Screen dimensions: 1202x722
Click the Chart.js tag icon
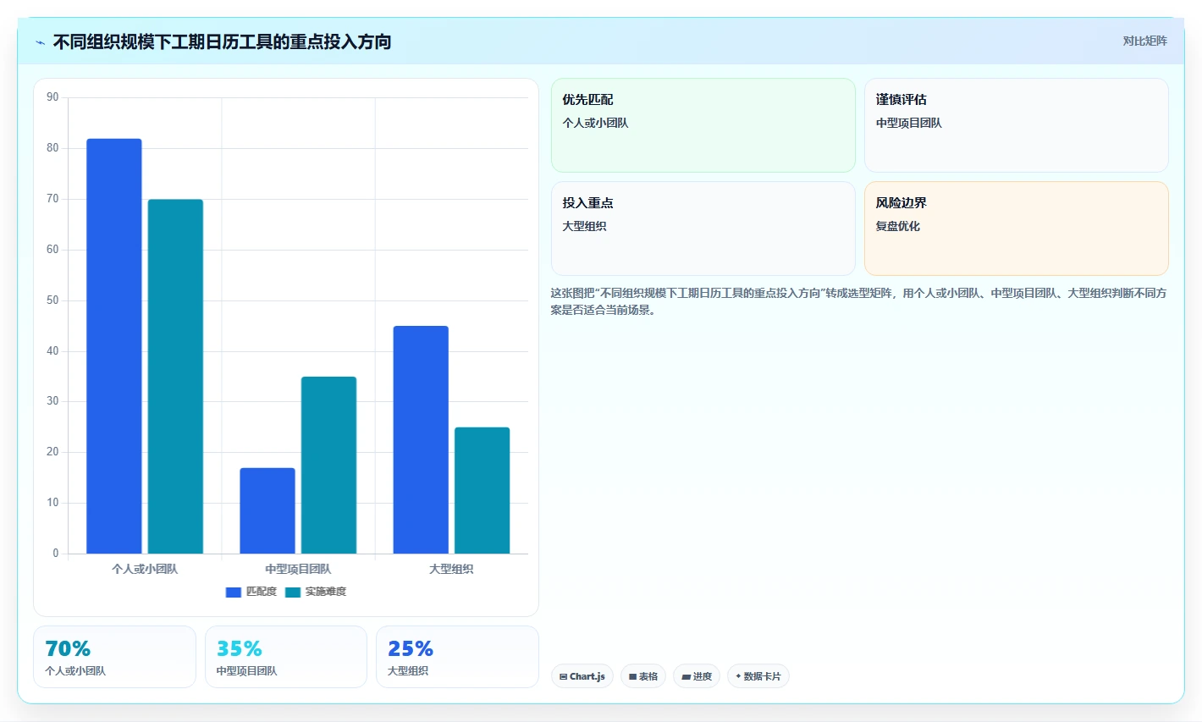563,677
